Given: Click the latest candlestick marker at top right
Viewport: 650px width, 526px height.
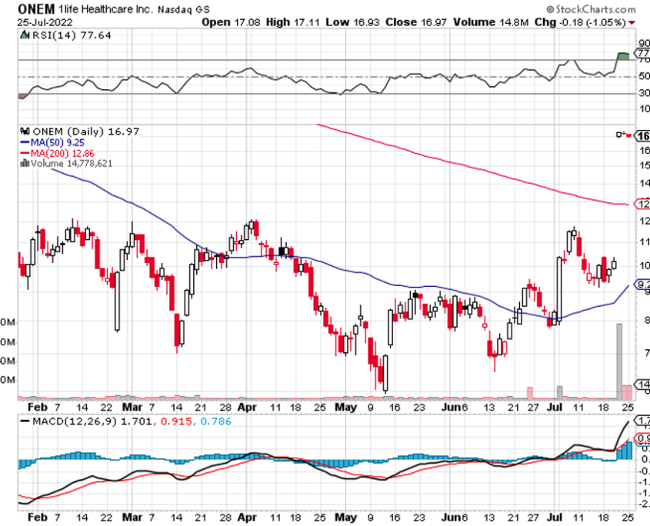Looking at the screenshot, I should coord(621,135).
